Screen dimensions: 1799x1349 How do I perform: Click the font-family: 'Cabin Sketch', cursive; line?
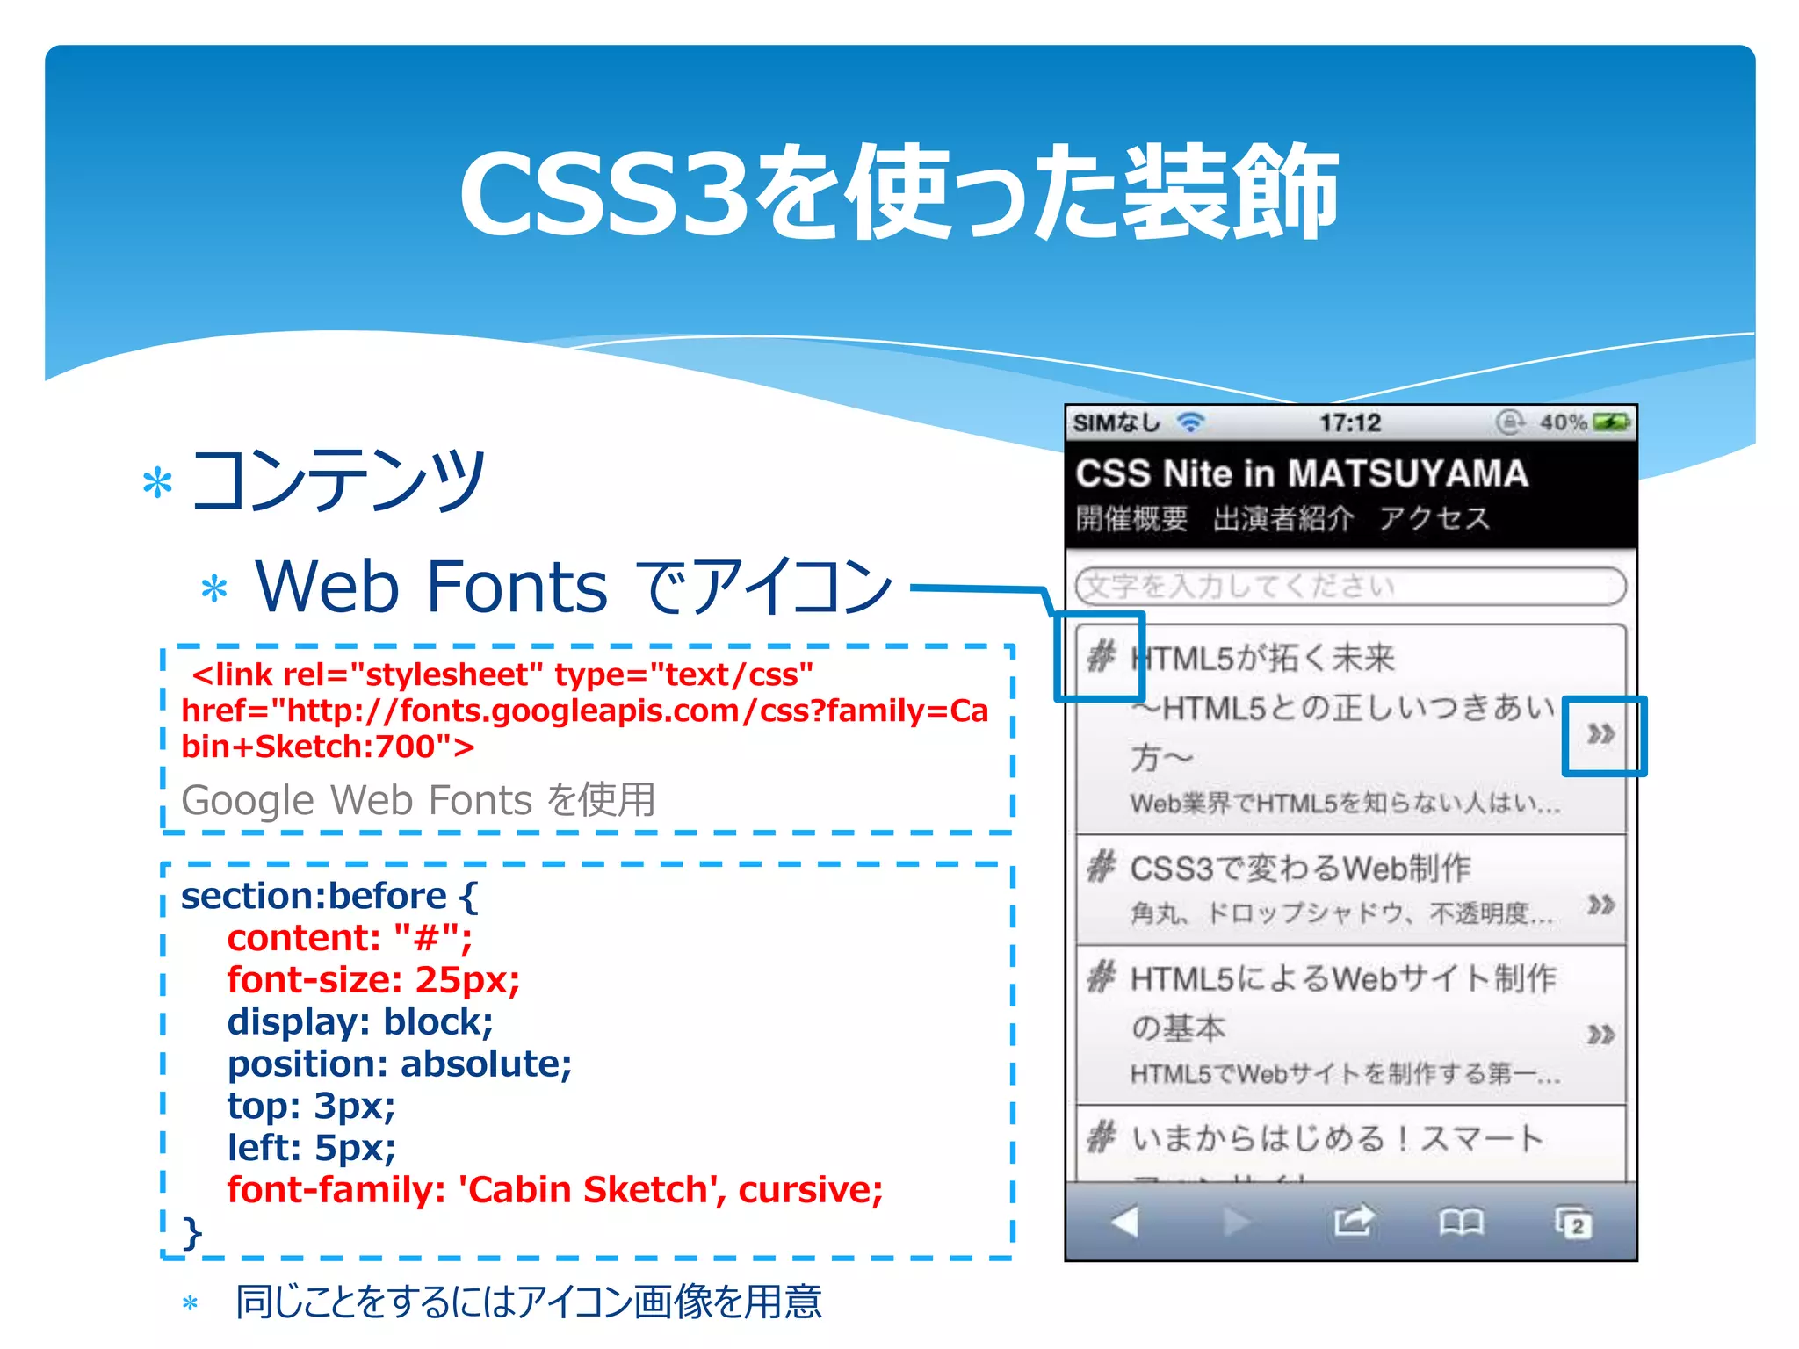[555, 1190]
